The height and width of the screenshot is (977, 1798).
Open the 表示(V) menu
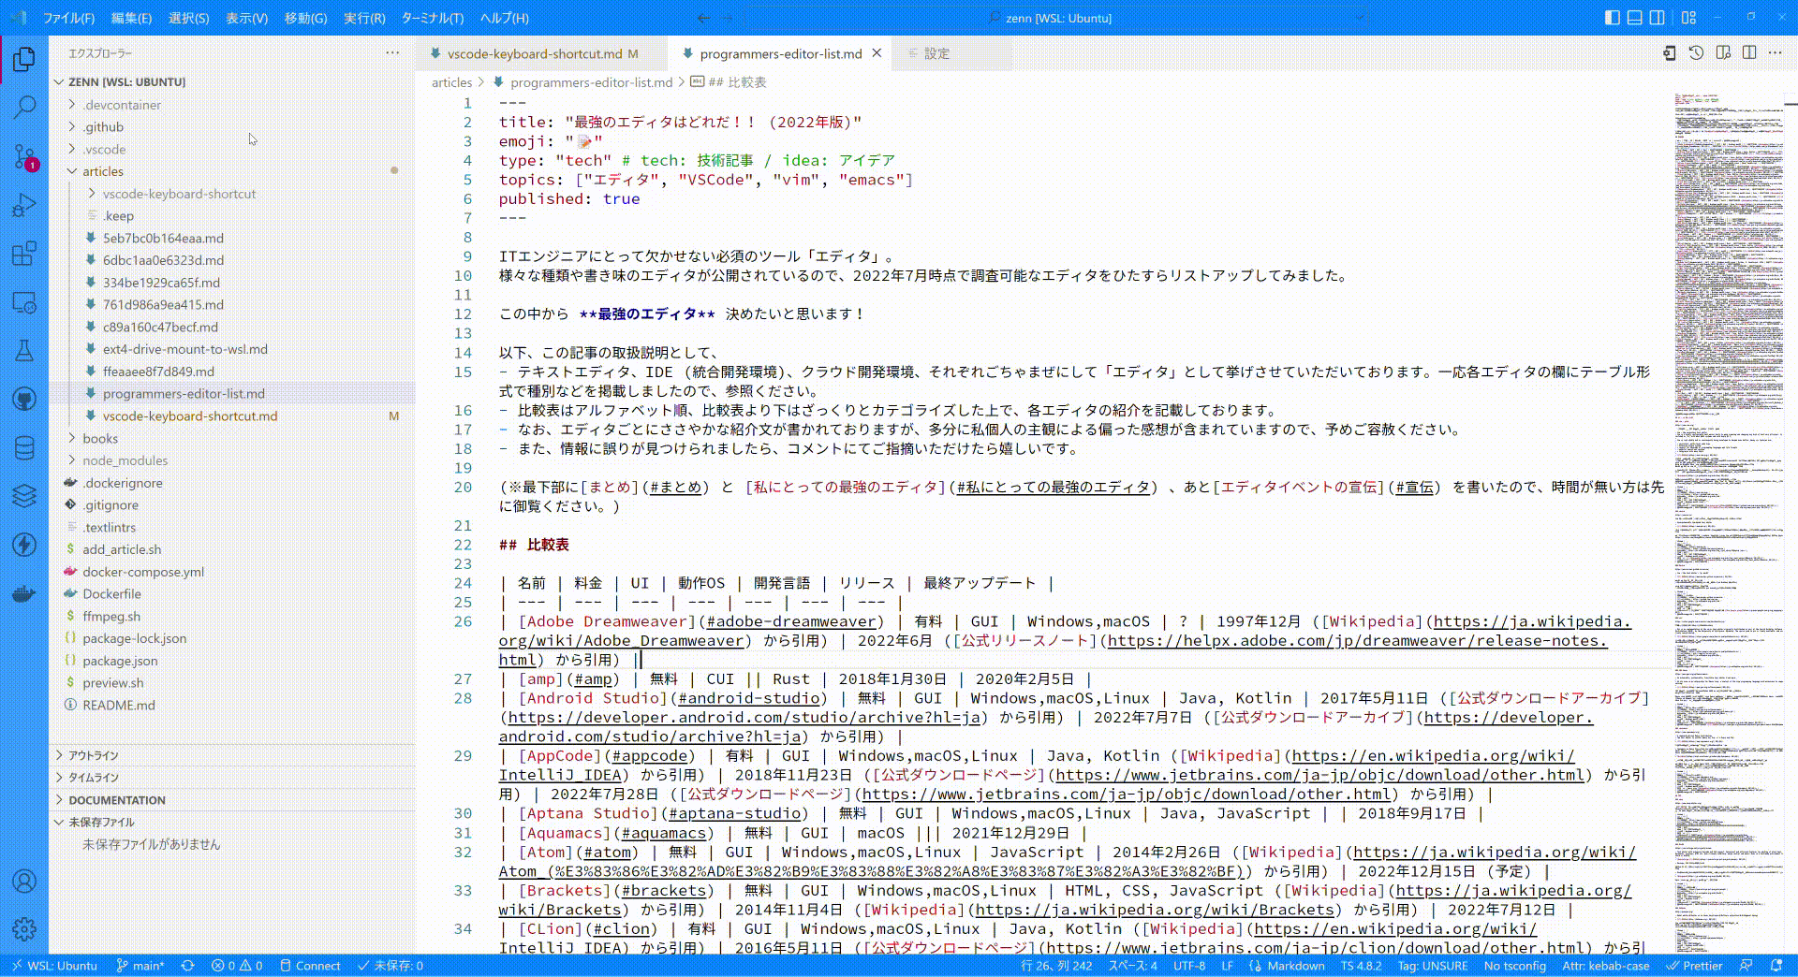point(246,18)
